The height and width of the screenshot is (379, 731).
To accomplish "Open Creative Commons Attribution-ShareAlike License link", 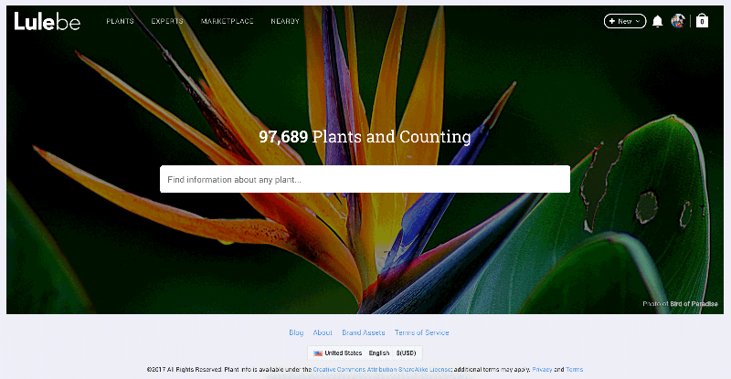I will [383, 369].
